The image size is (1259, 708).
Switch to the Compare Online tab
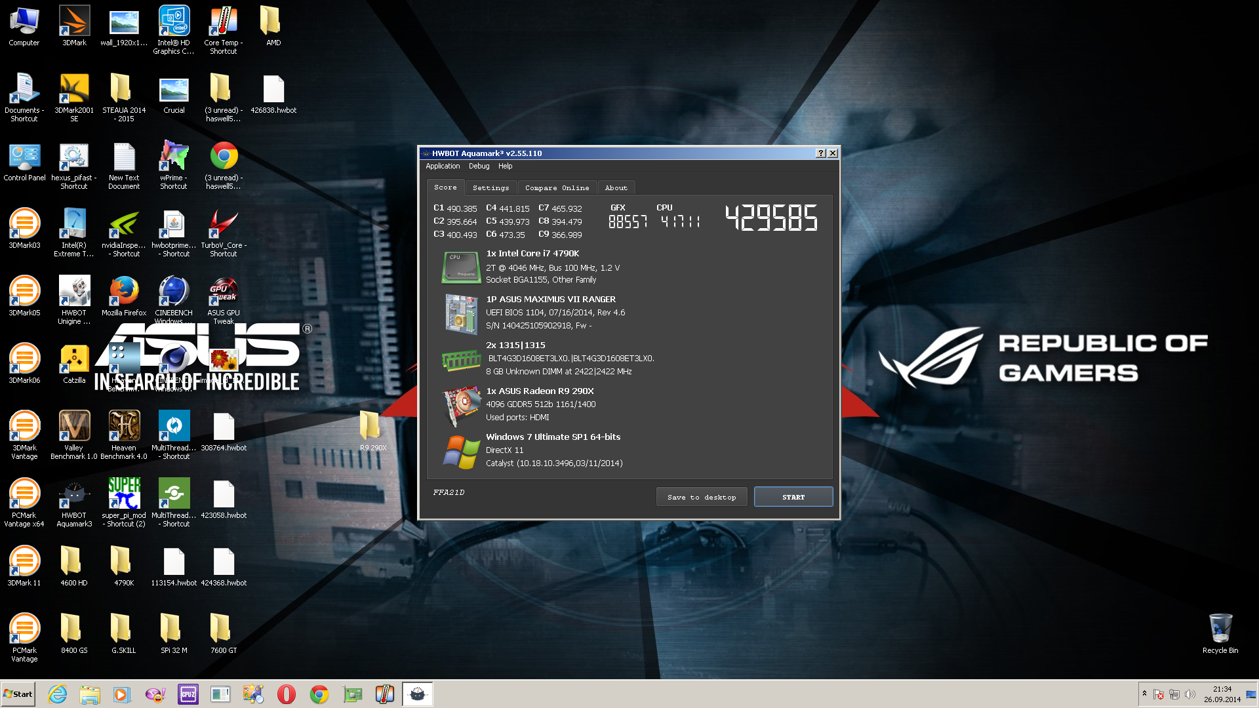tap(557, 188)
